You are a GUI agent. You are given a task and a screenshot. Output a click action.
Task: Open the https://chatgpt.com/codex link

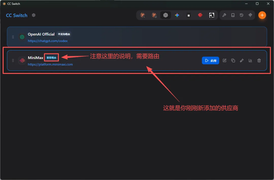(48, 41)
